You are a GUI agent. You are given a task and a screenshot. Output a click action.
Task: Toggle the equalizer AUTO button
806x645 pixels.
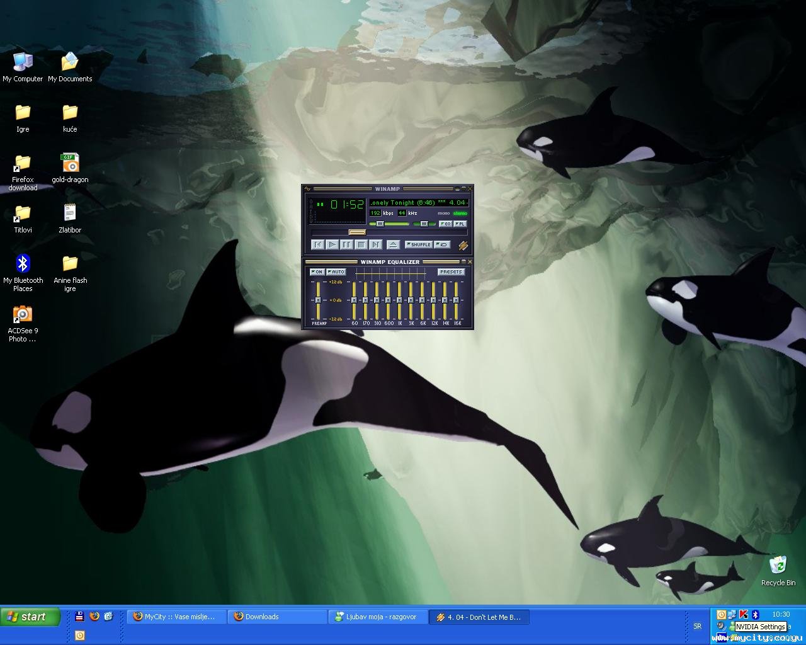coord(336,272)
